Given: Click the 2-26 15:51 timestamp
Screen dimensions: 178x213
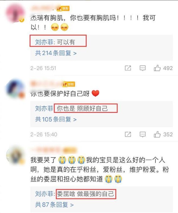Looking at the screenshot, I should (43, 68).
